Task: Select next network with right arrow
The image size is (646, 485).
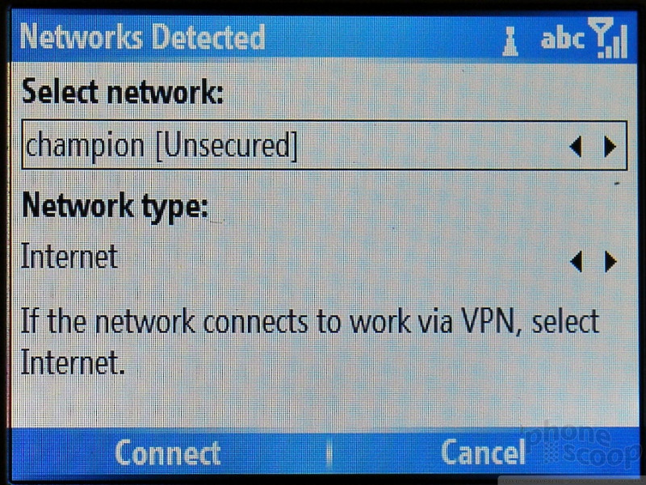Action: pos(610,146)
